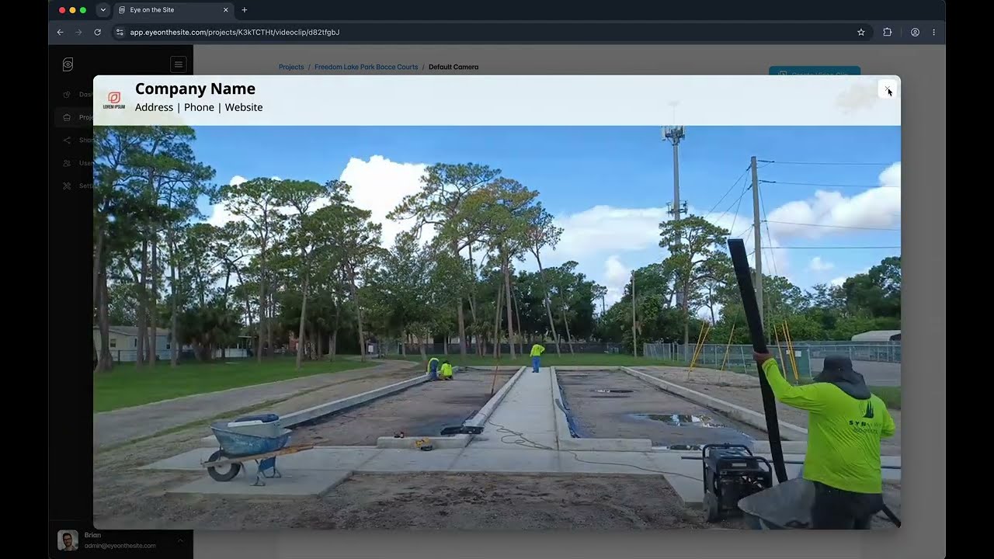Image resolution: width=994 pixels, height=559 pixels.
Task: Expand the Brian account menu chevron
Action: pos(180,540)
